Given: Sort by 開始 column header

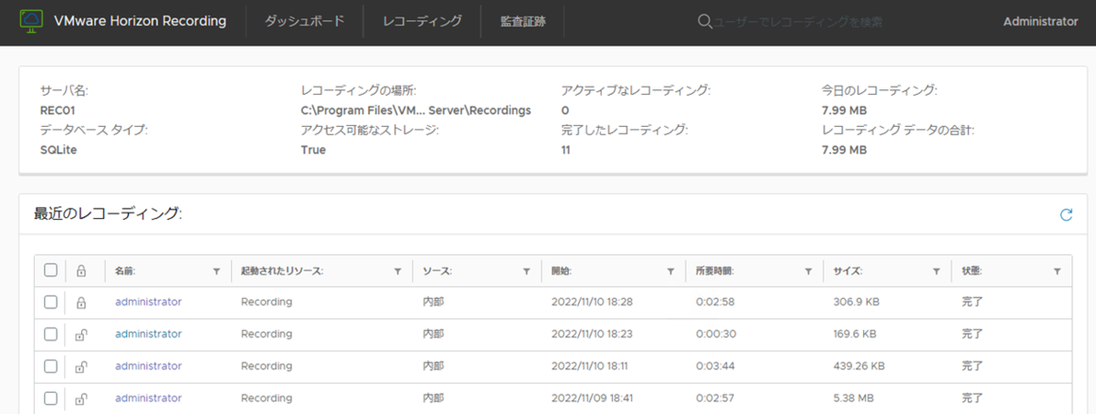Looking at the screenshot, I should 562,271.
